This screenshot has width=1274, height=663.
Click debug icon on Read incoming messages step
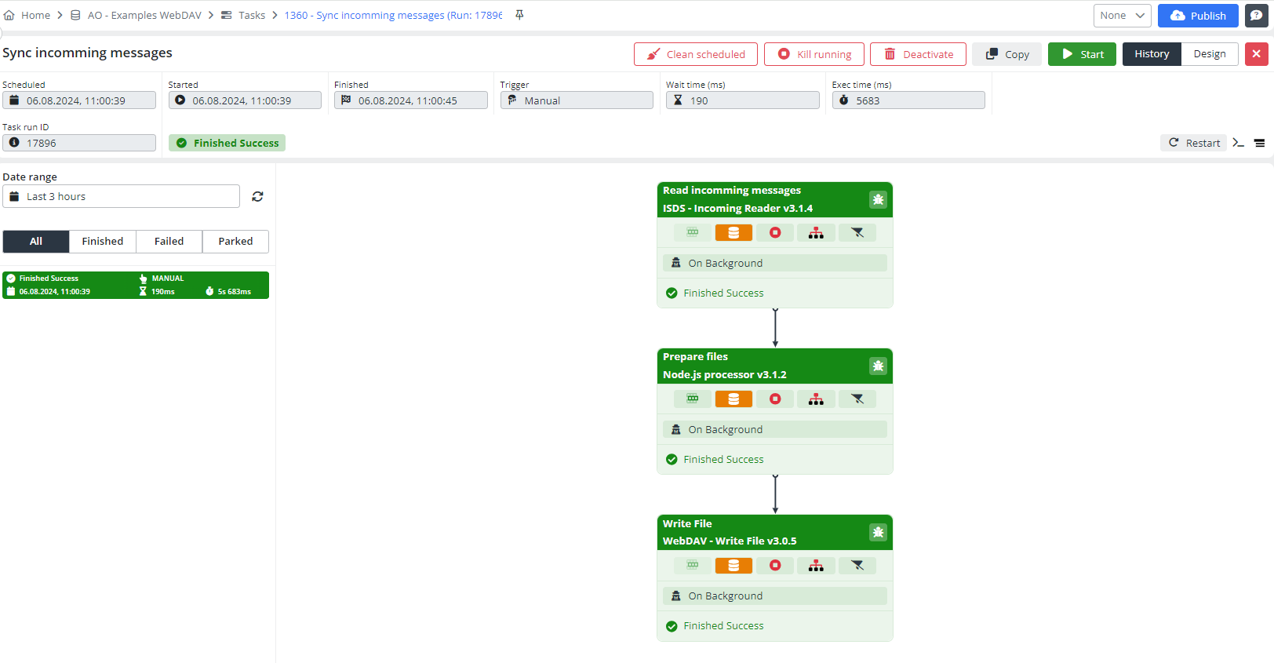[878, 199]
